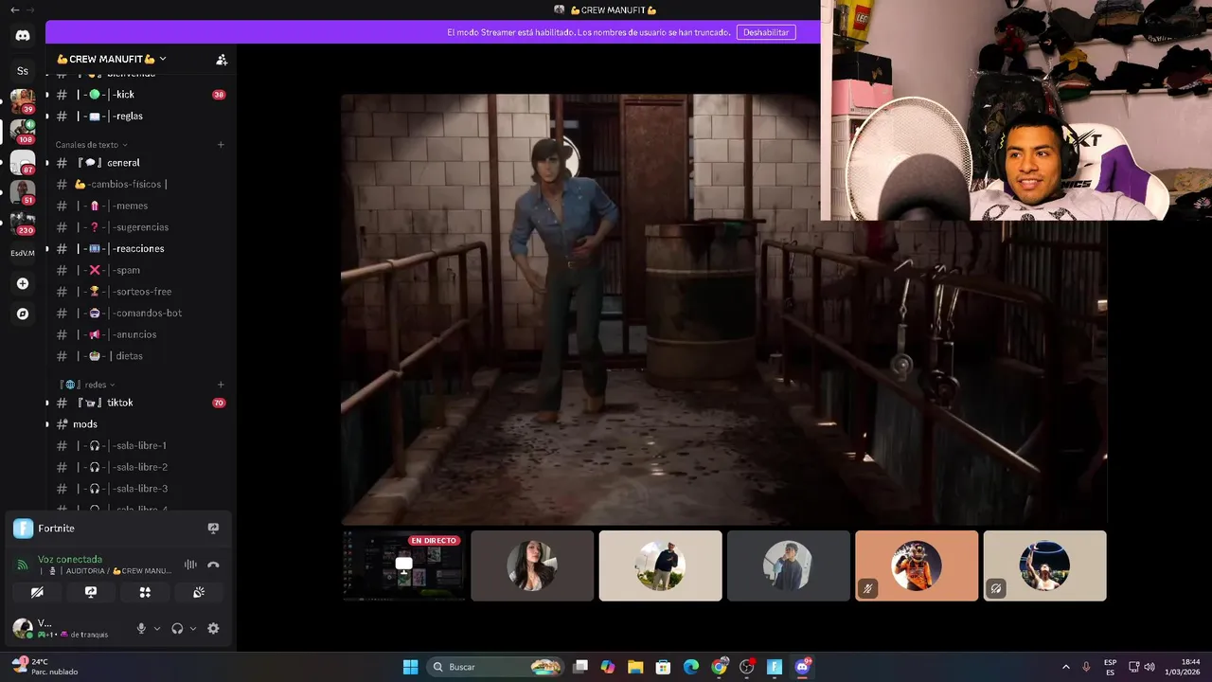Open Google Chrome from taskbar

pos(720,667)
